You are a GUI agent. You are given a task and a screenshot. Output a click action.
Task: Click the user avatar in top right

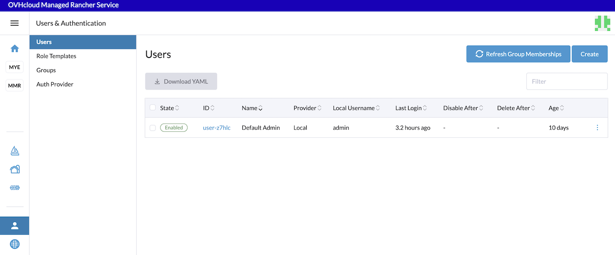click(602, 23)
